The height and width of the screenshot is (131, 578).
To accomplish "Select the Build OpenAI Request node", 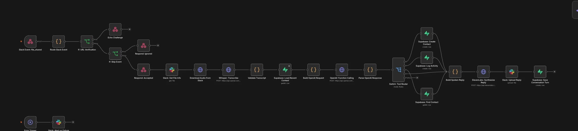I will [x=313, y=70].
